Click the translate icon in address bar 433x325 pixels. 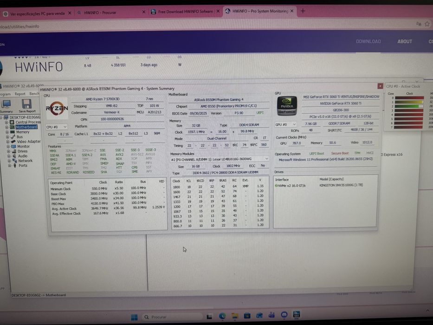point(419,24)
